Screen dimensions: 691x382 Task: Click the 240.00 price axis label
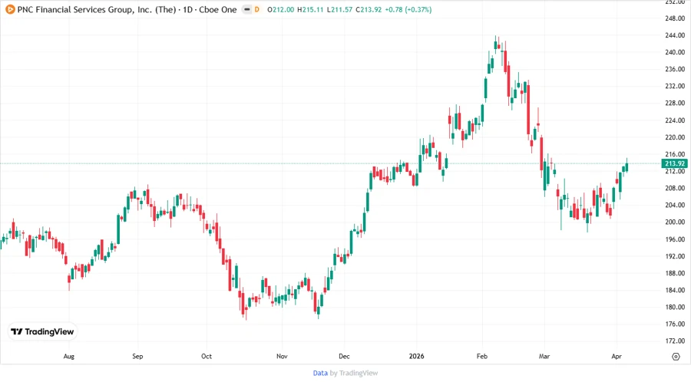[675, 52]
